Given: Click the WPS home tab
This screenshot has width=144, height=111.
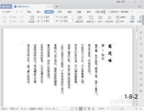Looking at the screenshot, I should (x=6, y=7).
